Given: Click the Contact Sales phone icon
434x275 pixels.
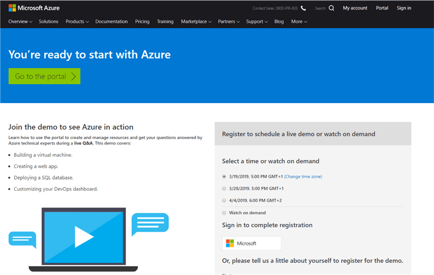Looking at the screenshot, I should click(x=304, y=8).
